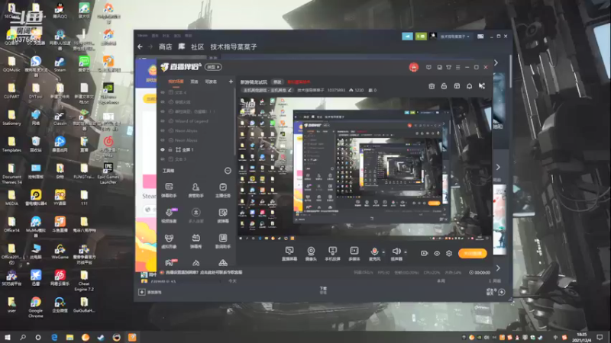Screen dimensions: 611x343
Task: Select 全屏1 source row
Action: [x=197, y=149]
